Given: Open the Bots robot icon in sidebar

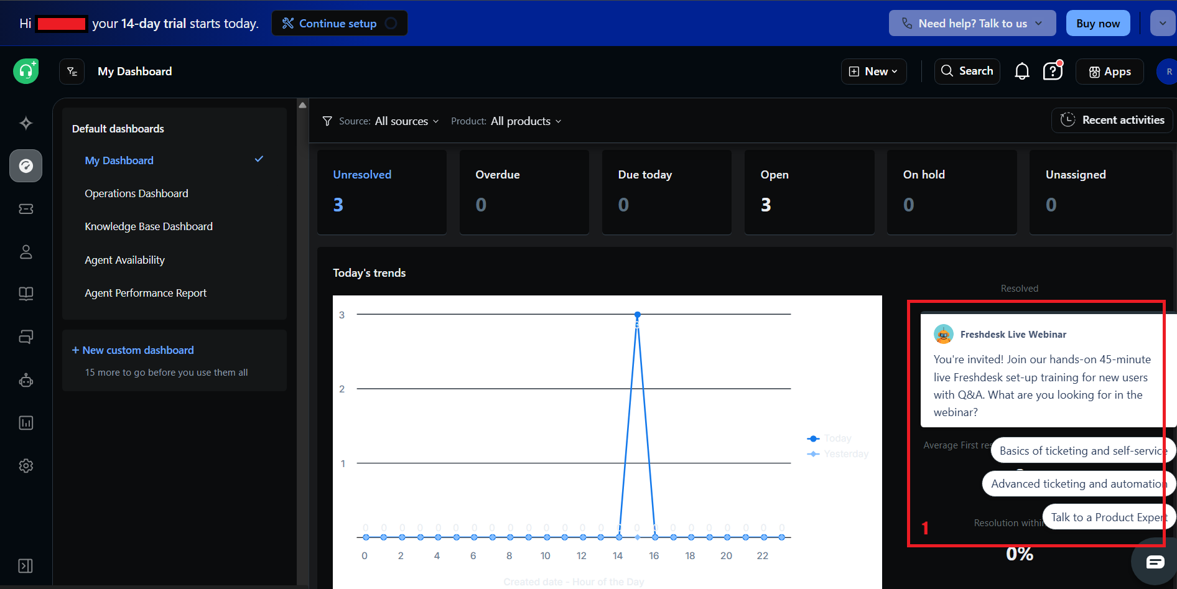Looking at the screenshot, I should [x=26, y=380].
